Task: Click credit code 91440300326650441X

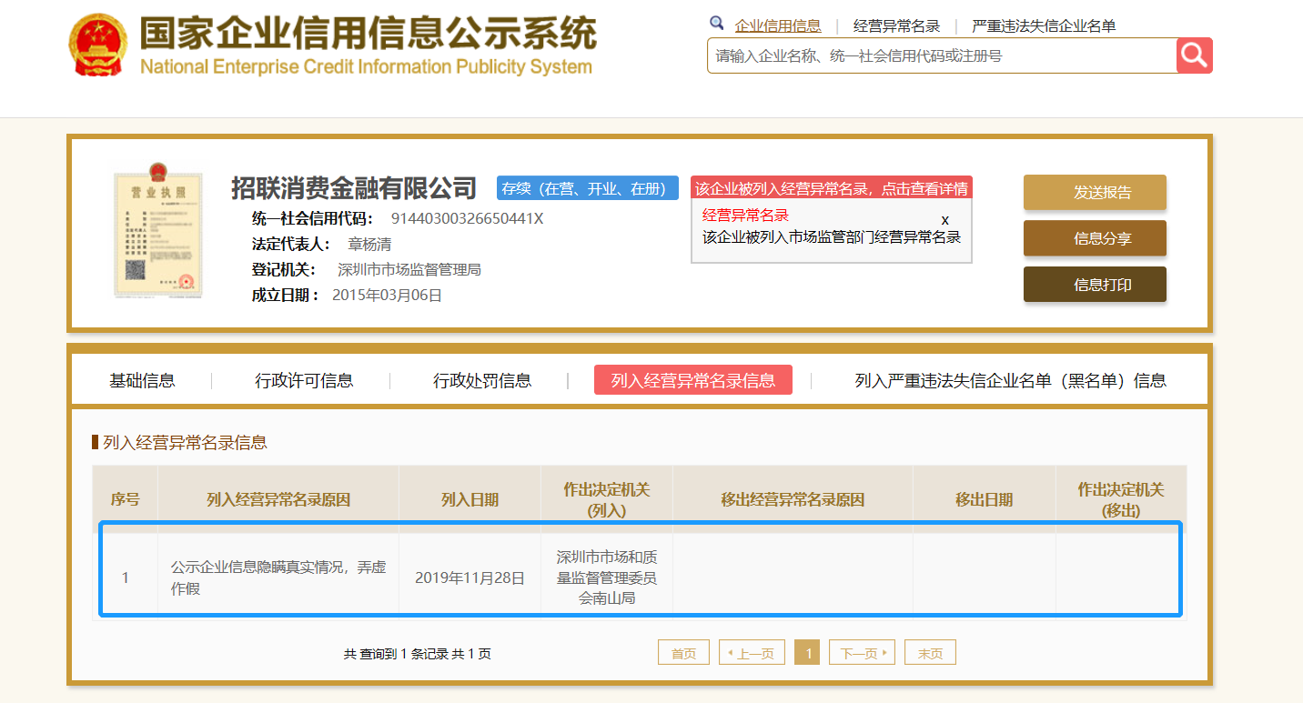Action: (467, 218)
